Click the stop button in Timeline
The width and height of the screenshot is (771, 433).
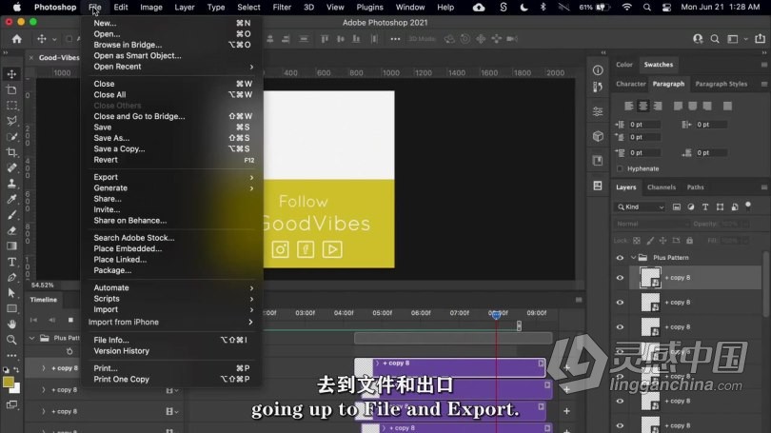tap(70, 320)
